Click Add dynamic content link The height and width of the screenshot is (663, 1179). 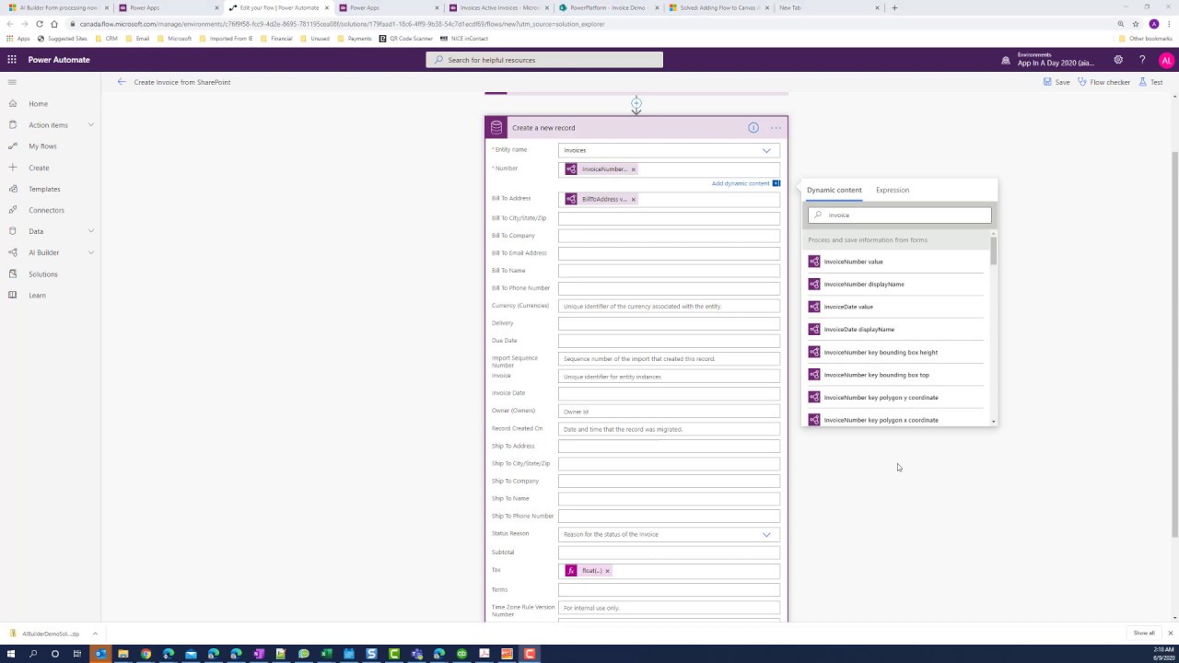click(x=741, y=183)
